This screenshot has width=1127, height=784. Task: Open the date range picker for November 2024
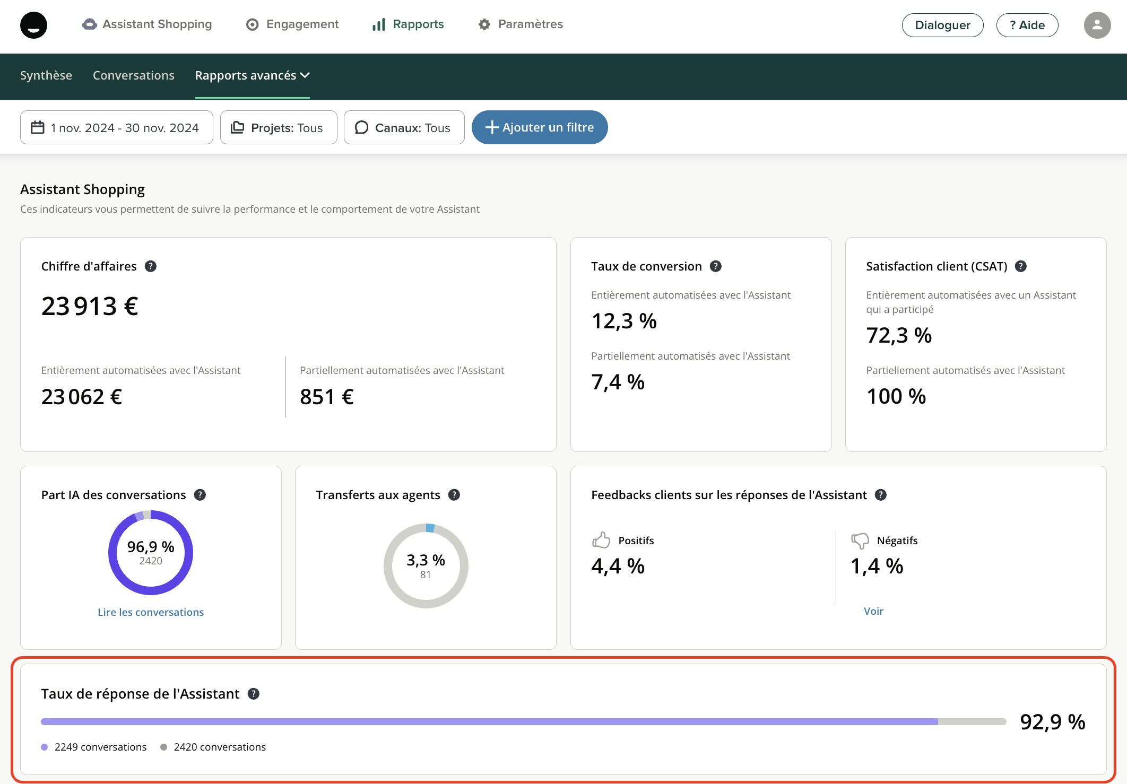[x=116, y=128]
